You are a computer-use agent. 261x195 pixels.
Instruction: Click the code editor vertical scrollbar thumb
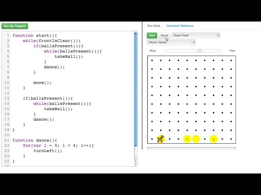pos(135,89)
